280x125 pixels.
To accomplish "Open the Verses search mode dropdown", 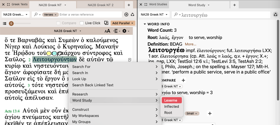I will pyautogui.click(x=50, y=14).
